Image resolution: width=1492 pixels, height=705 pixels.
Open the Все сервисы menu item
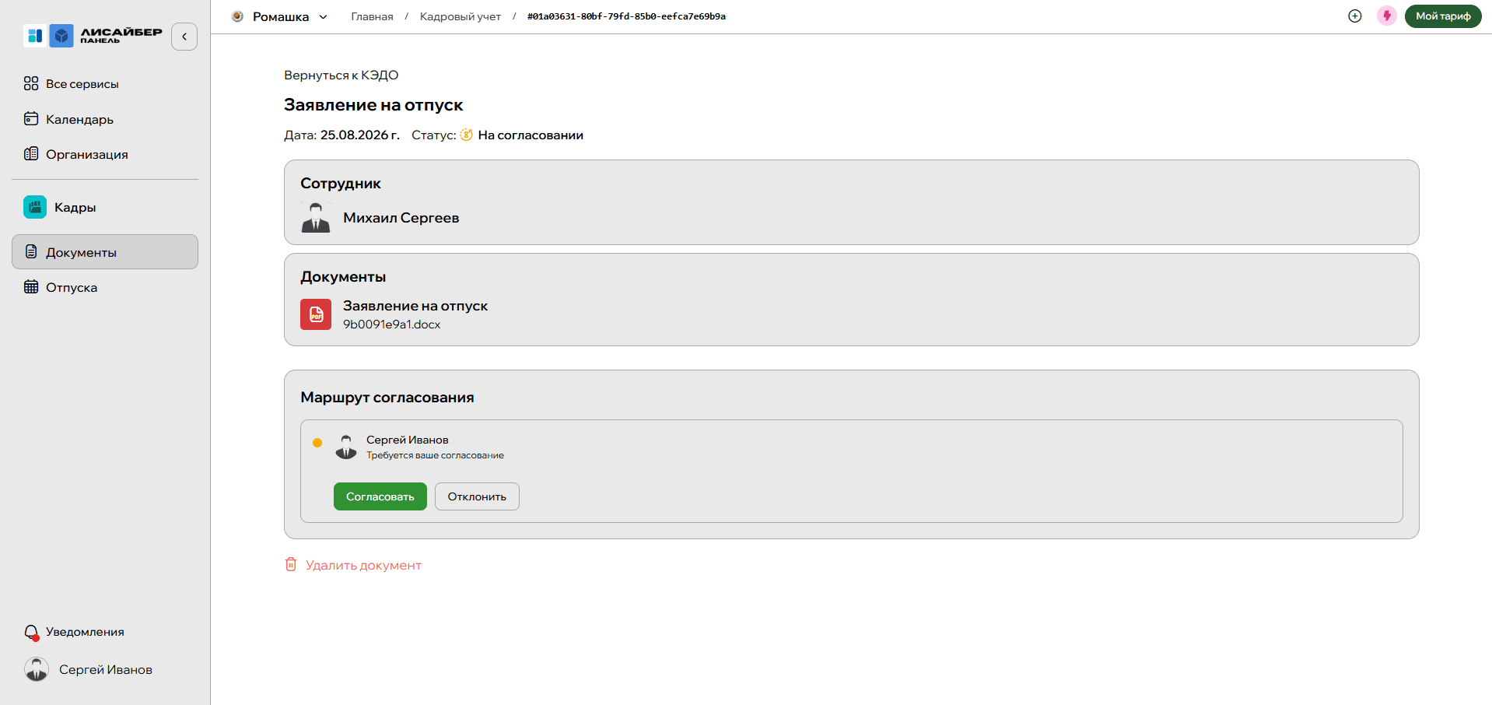pyautogui.click(x=72, y=83)
